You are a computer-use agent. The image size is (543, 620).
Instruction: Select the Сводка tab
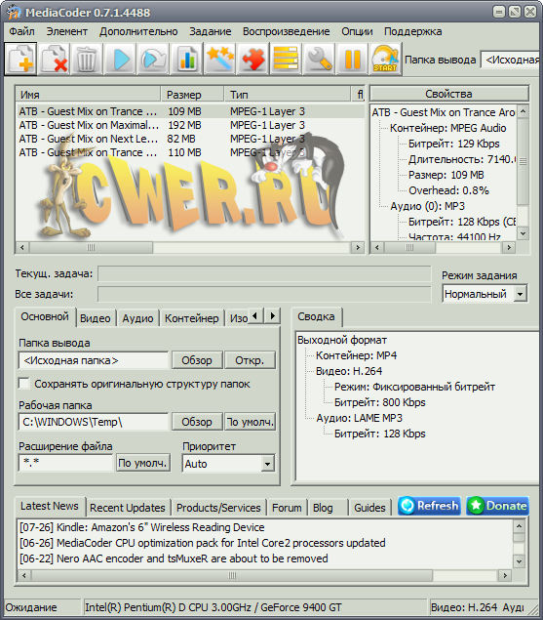(x=316, y=316)
